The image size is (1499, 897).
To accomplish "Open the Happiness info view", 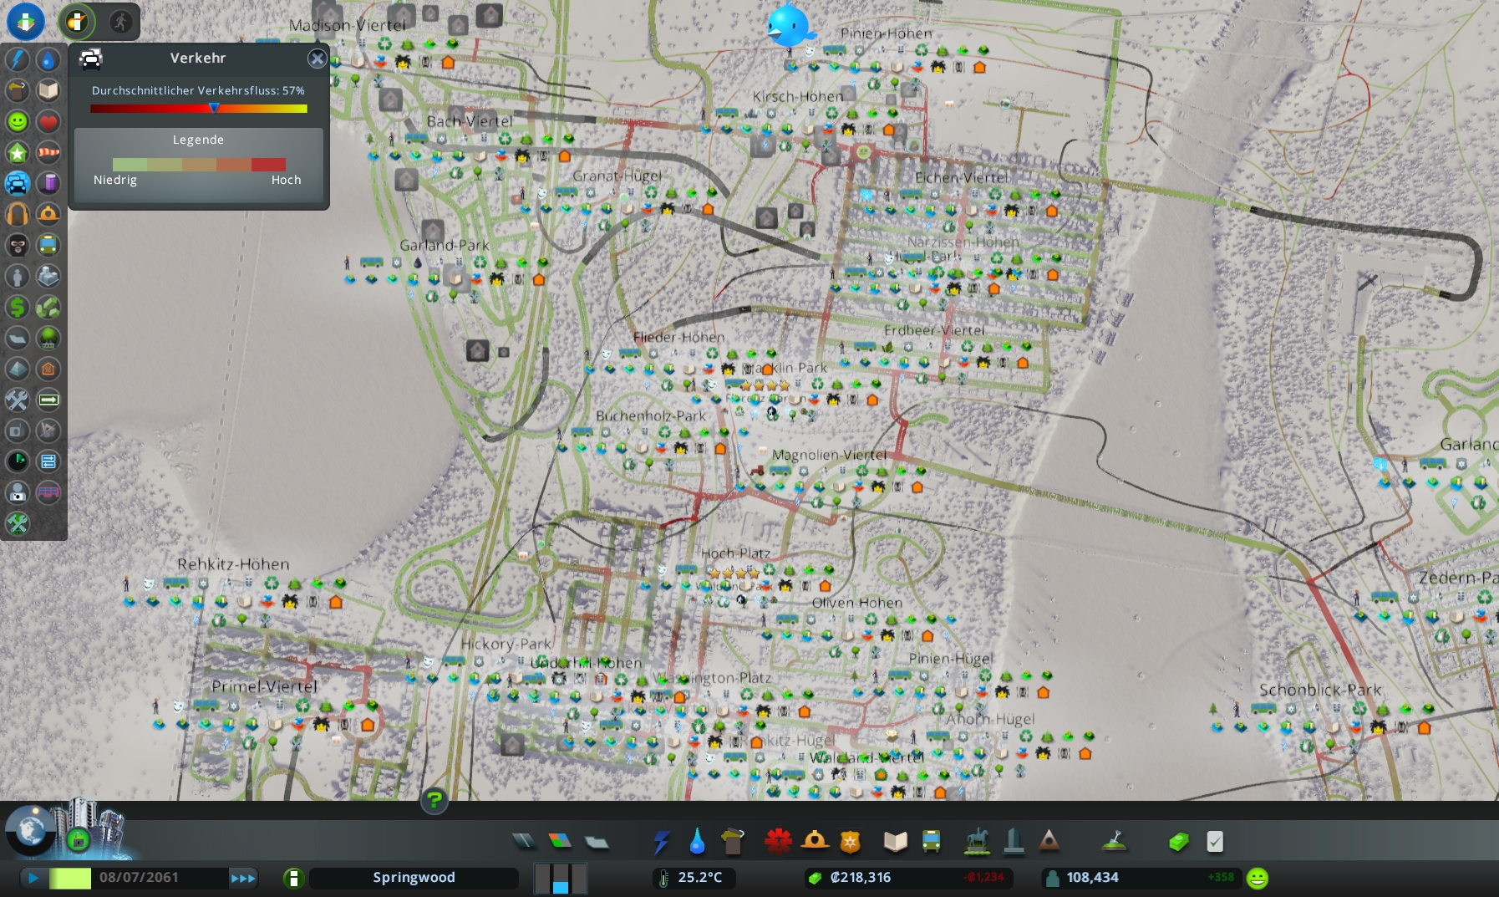I will 18,121.
